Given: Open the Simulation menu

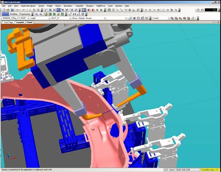Looking at the screenshot, I should pos(68,6).
